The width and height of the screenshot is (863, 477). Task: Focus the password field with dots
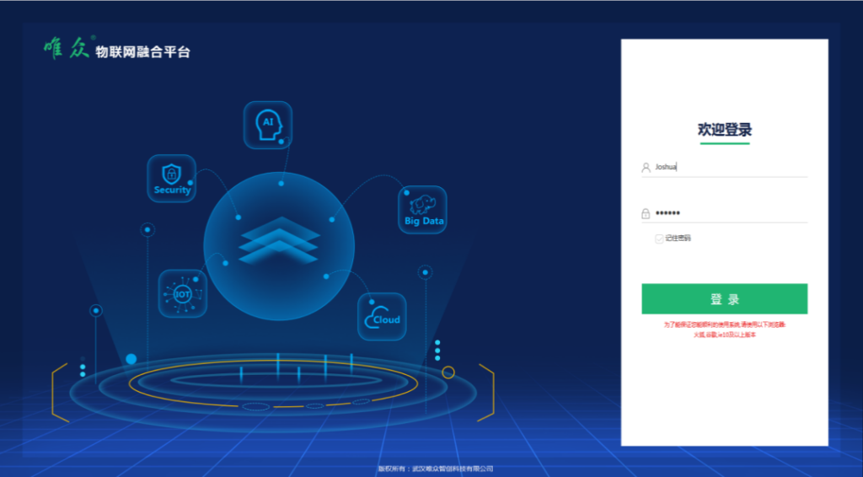click(x=729, y=213)
